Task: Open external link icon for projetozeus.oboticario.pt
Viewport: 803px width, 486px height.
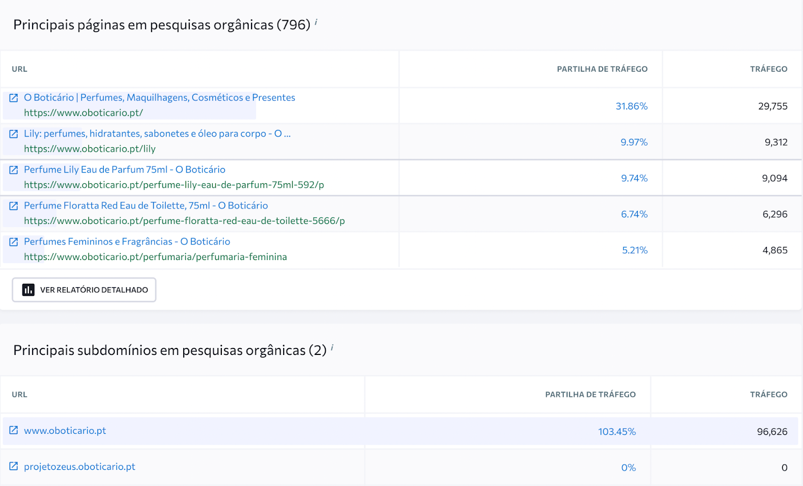Action: (x=14, y=466)
